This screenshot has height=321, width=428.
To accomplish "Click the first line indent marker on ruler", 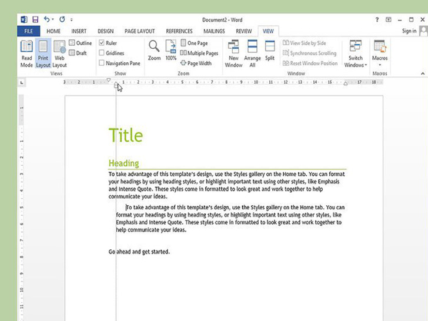I will (x=109, y=80).
